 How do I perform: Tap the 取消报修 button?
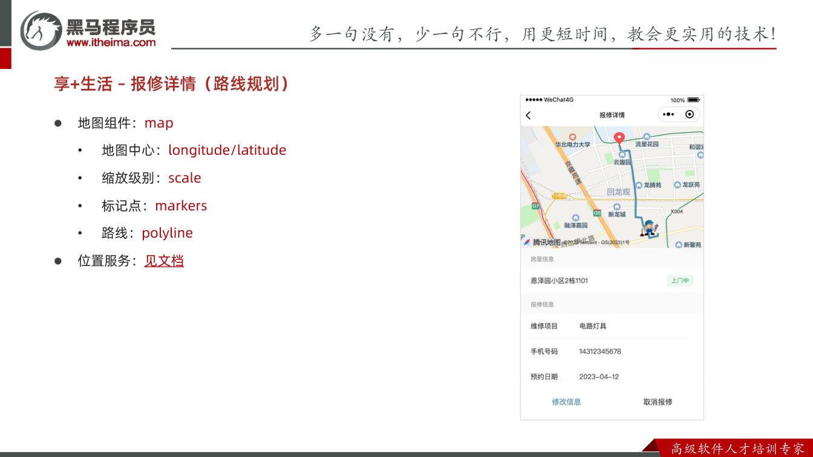pos(658,402)
